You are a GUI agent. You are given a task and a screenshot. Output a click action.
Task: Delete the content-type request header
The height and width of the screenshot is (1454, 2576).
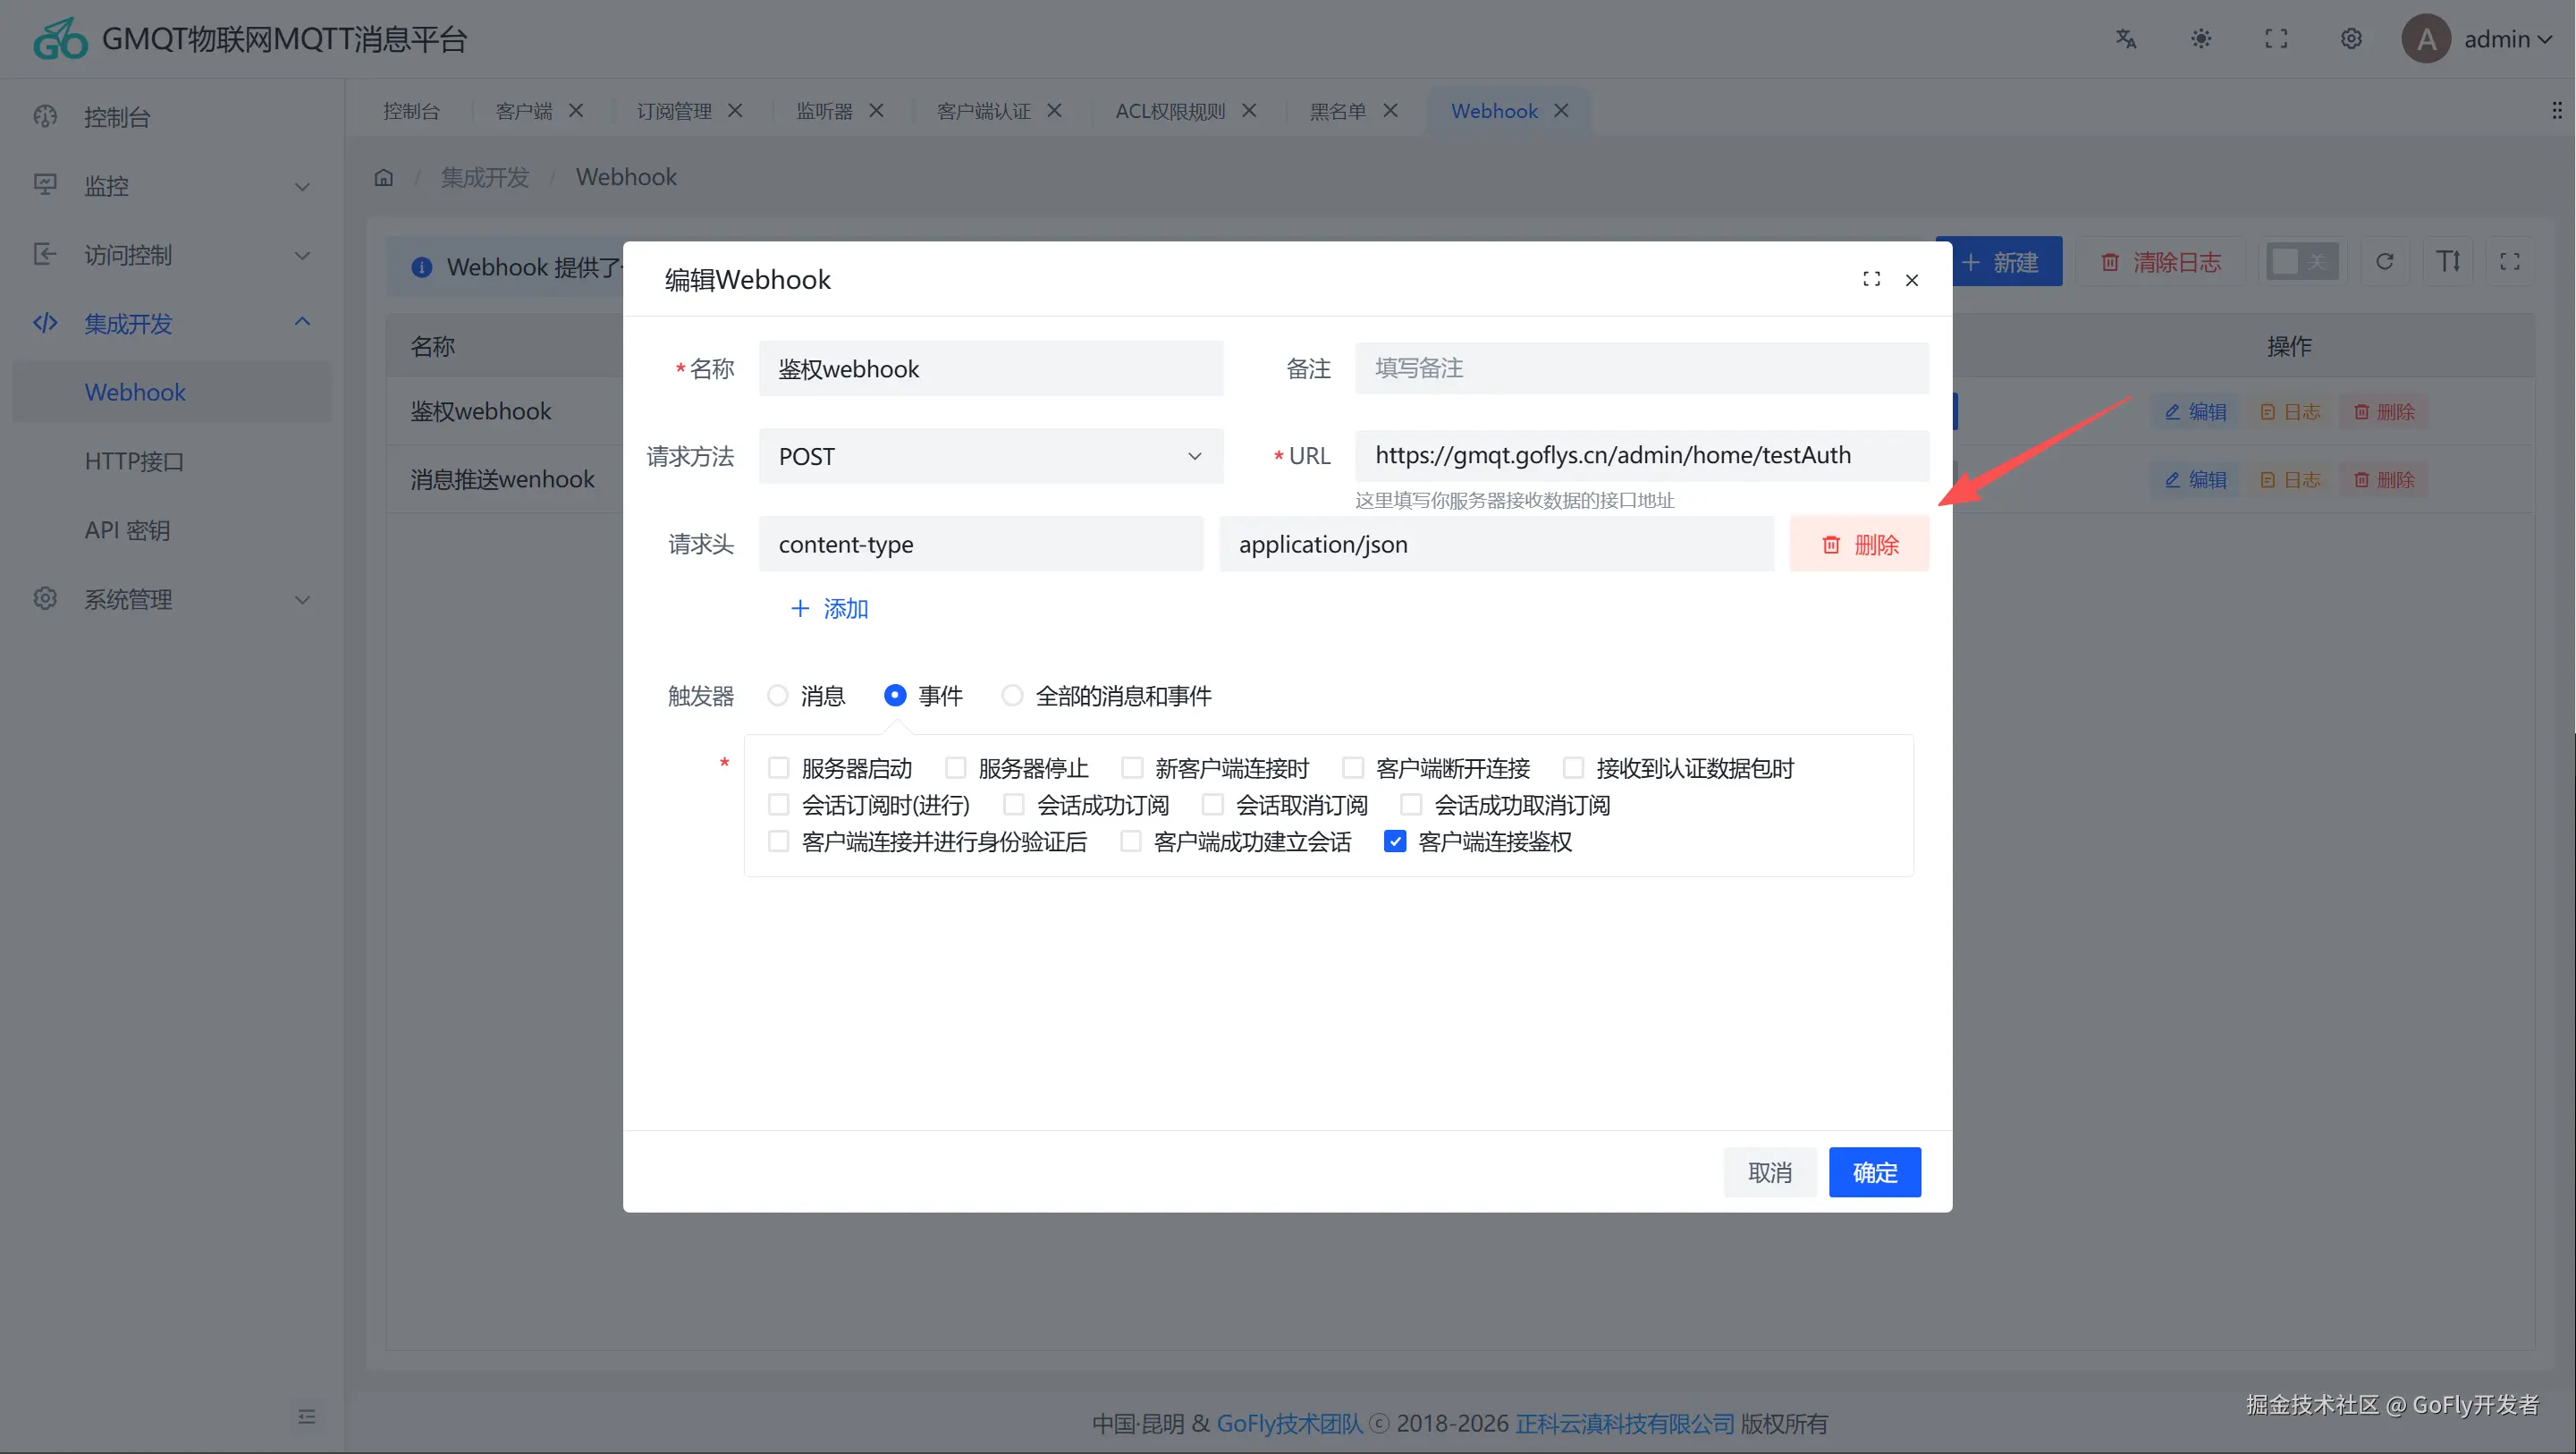1859,545
